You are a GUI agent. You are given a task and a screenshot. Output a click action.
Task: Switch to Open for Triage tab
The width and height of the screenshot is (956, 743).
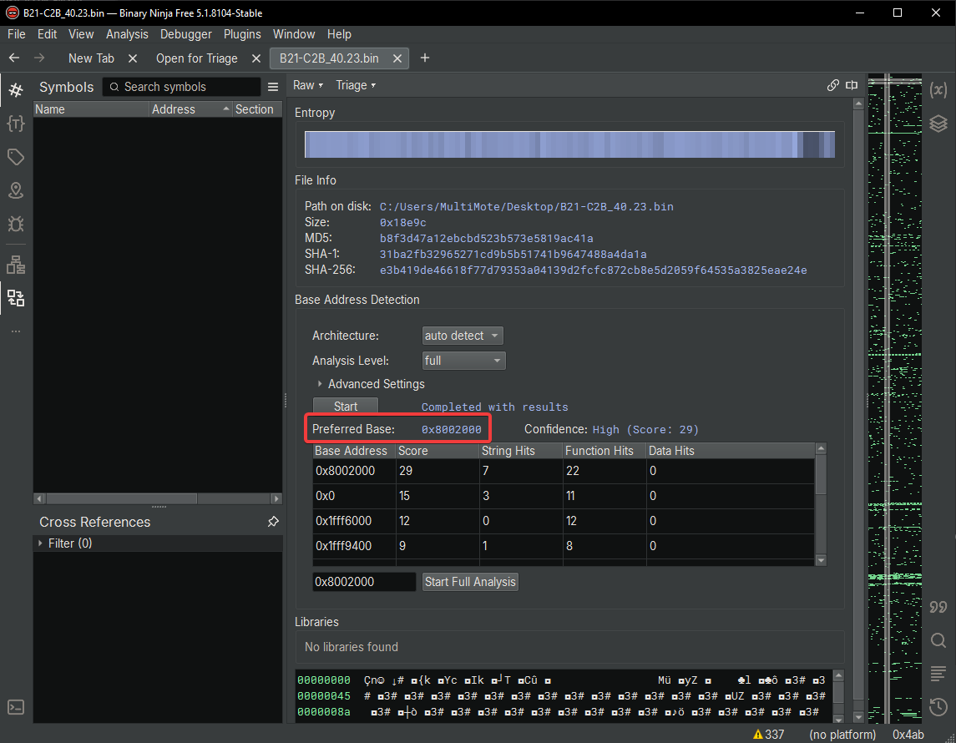[x=196, y=58]
